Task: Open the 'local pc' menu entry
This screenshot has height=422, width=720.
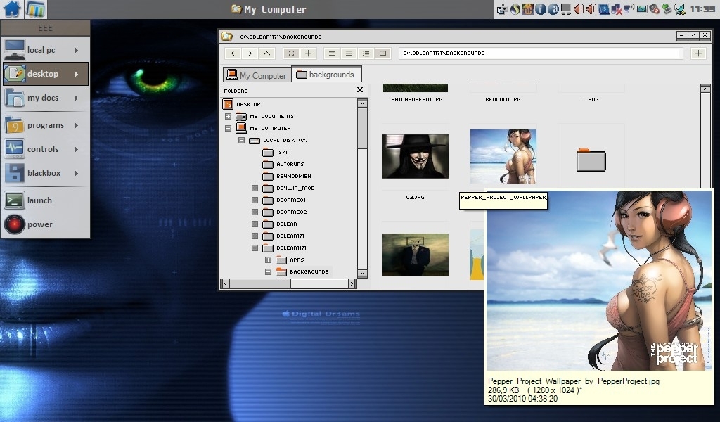Action: [x=46, y=50]
